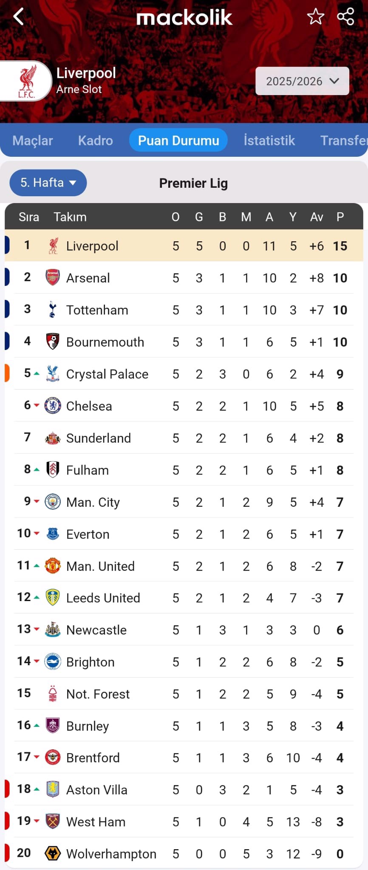Add Liverpool to favorites with star icon

(315, 17)
